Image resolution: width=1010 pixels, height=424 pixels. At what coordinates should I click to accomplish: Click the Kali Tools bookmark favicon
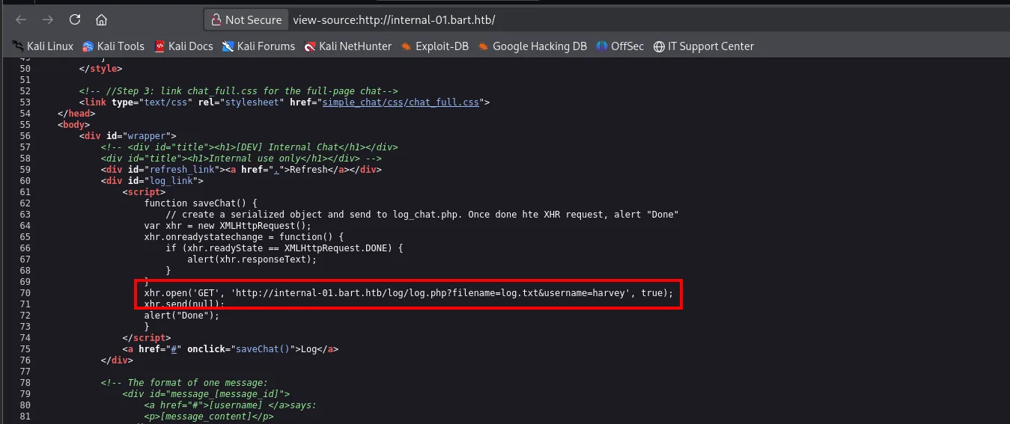(88, 46)
